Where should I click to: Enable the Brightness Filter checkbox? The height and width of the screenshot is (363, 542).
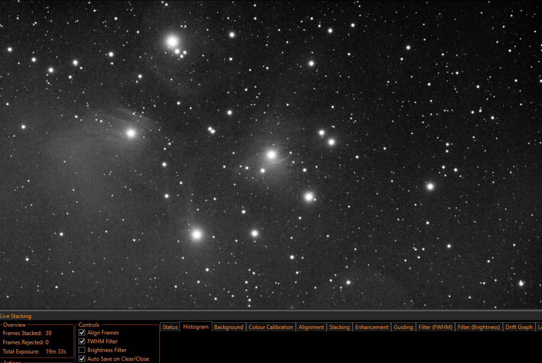pos(82,350)
